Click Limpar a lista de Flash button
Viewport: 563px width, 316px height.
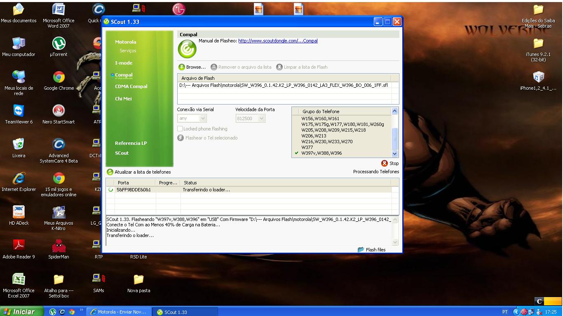pos(302,67)
